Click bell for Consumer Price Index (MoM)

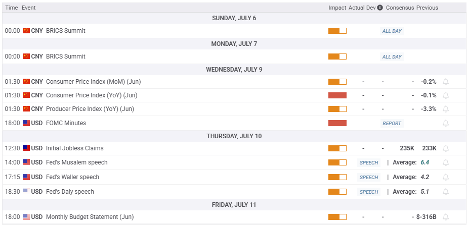pos(446,82)
